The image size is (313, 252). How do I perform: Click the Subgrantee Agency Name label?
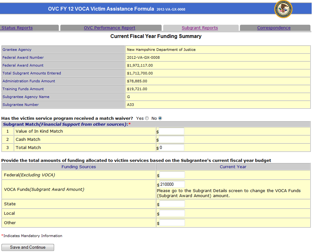26,97
